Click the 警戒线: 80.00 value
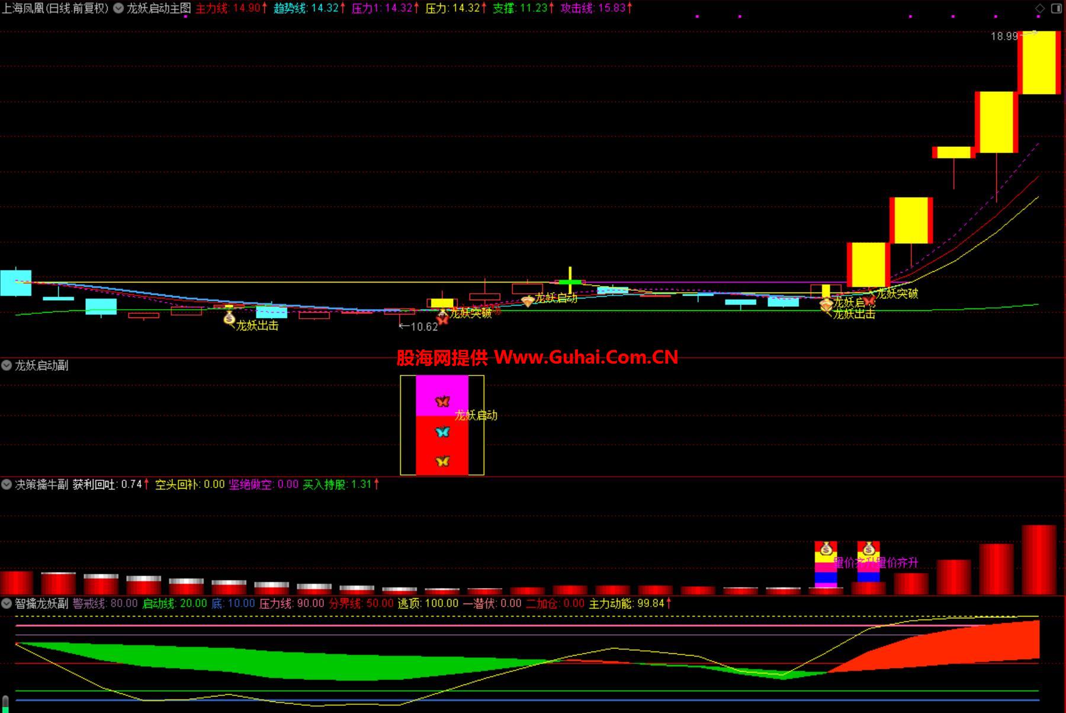This screenshot has width=1066, height=713. click(105, 603)
